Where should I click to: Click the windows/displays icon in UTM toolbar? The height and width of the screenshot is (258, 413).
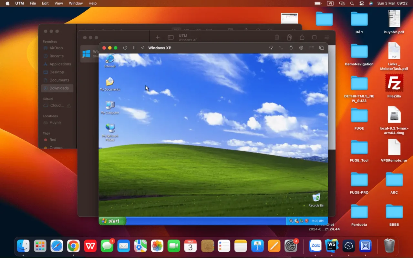(321, 48)
